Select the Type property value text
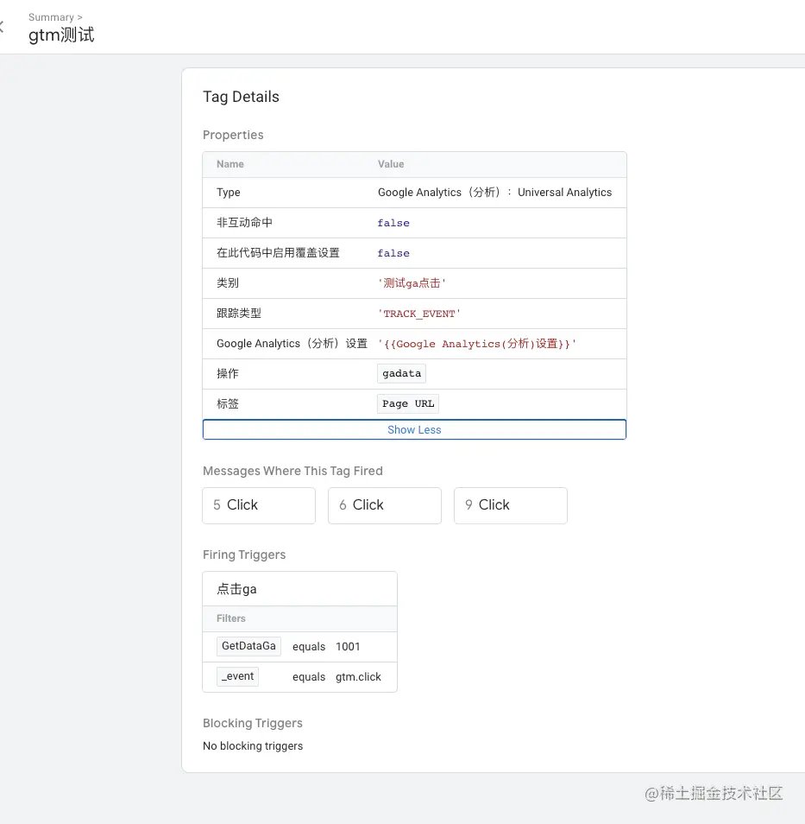The width and height of the screenshot is (805, 824). [494, 193]
